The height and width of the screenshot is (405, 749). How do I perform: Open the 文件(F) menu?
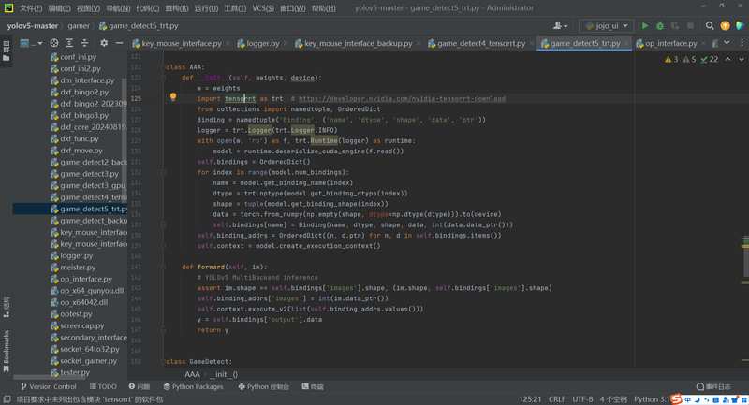pos(31,8)
